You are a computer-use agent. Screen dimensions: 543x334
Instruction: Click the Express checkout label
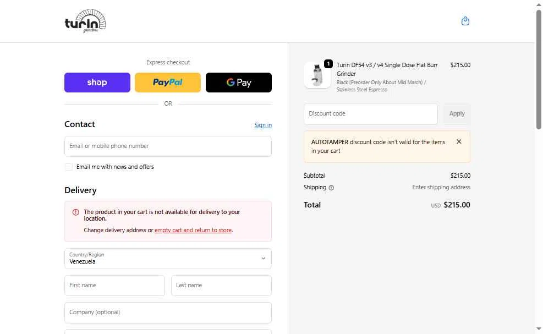[168, 62]
